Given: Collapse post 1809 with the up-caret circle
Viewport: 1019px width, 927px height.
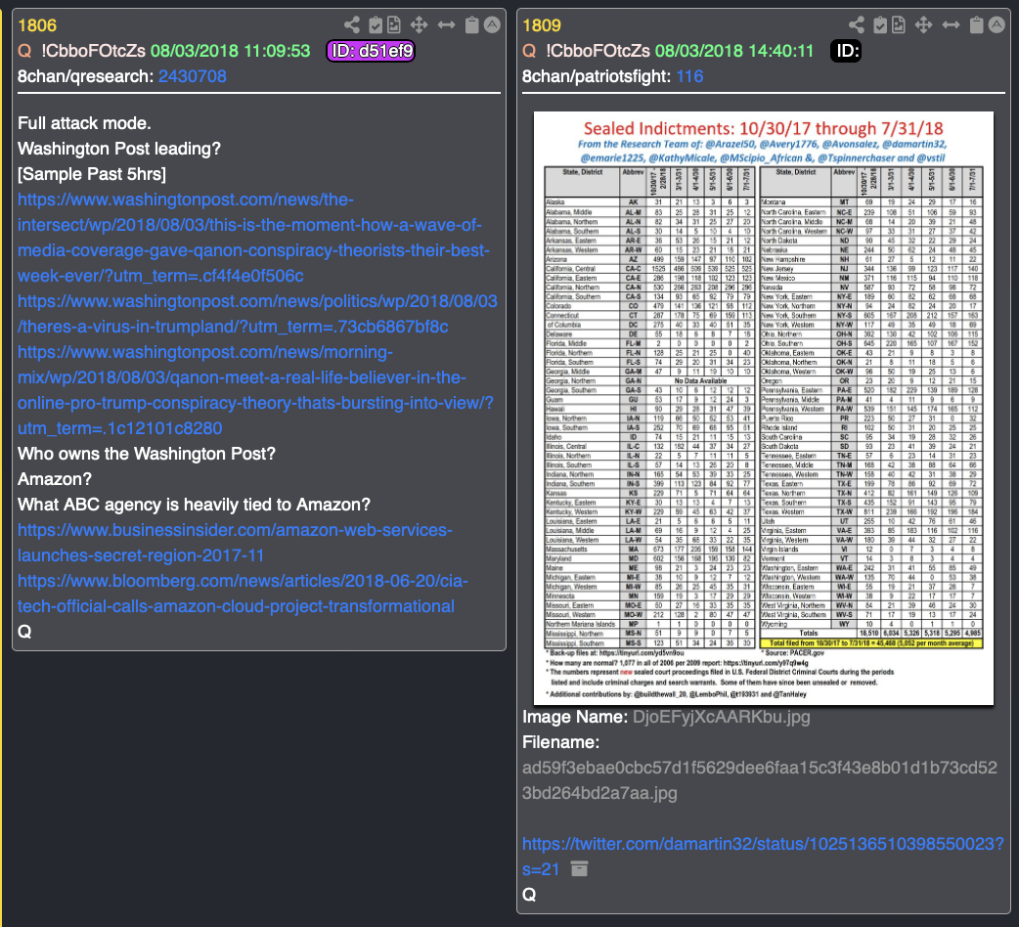Looking at the screenshot, I should pyautogui.click(x=997, y=25).
